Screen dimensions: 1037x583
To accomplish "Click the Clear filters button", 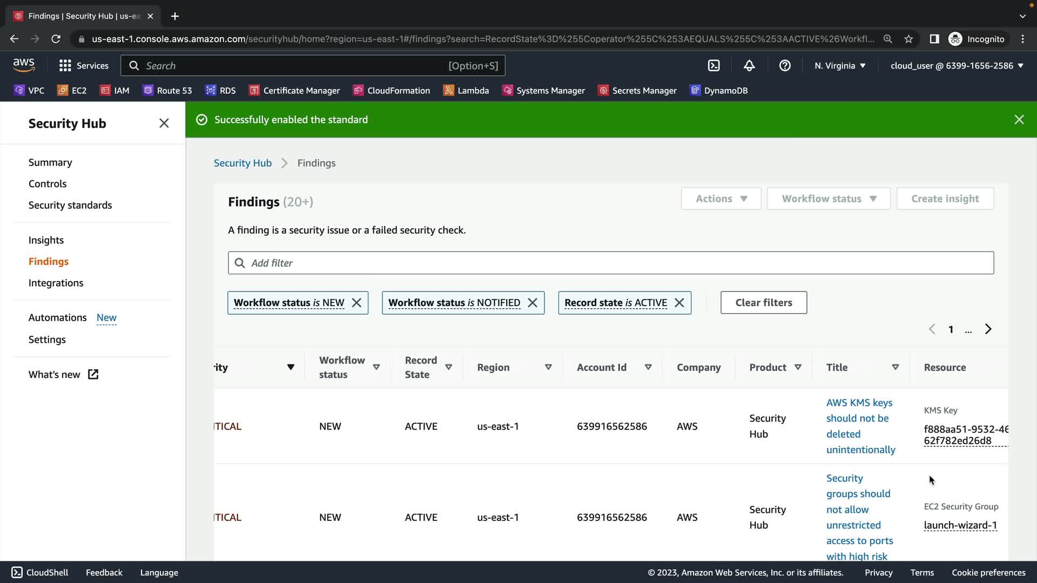I will (763, 303).
